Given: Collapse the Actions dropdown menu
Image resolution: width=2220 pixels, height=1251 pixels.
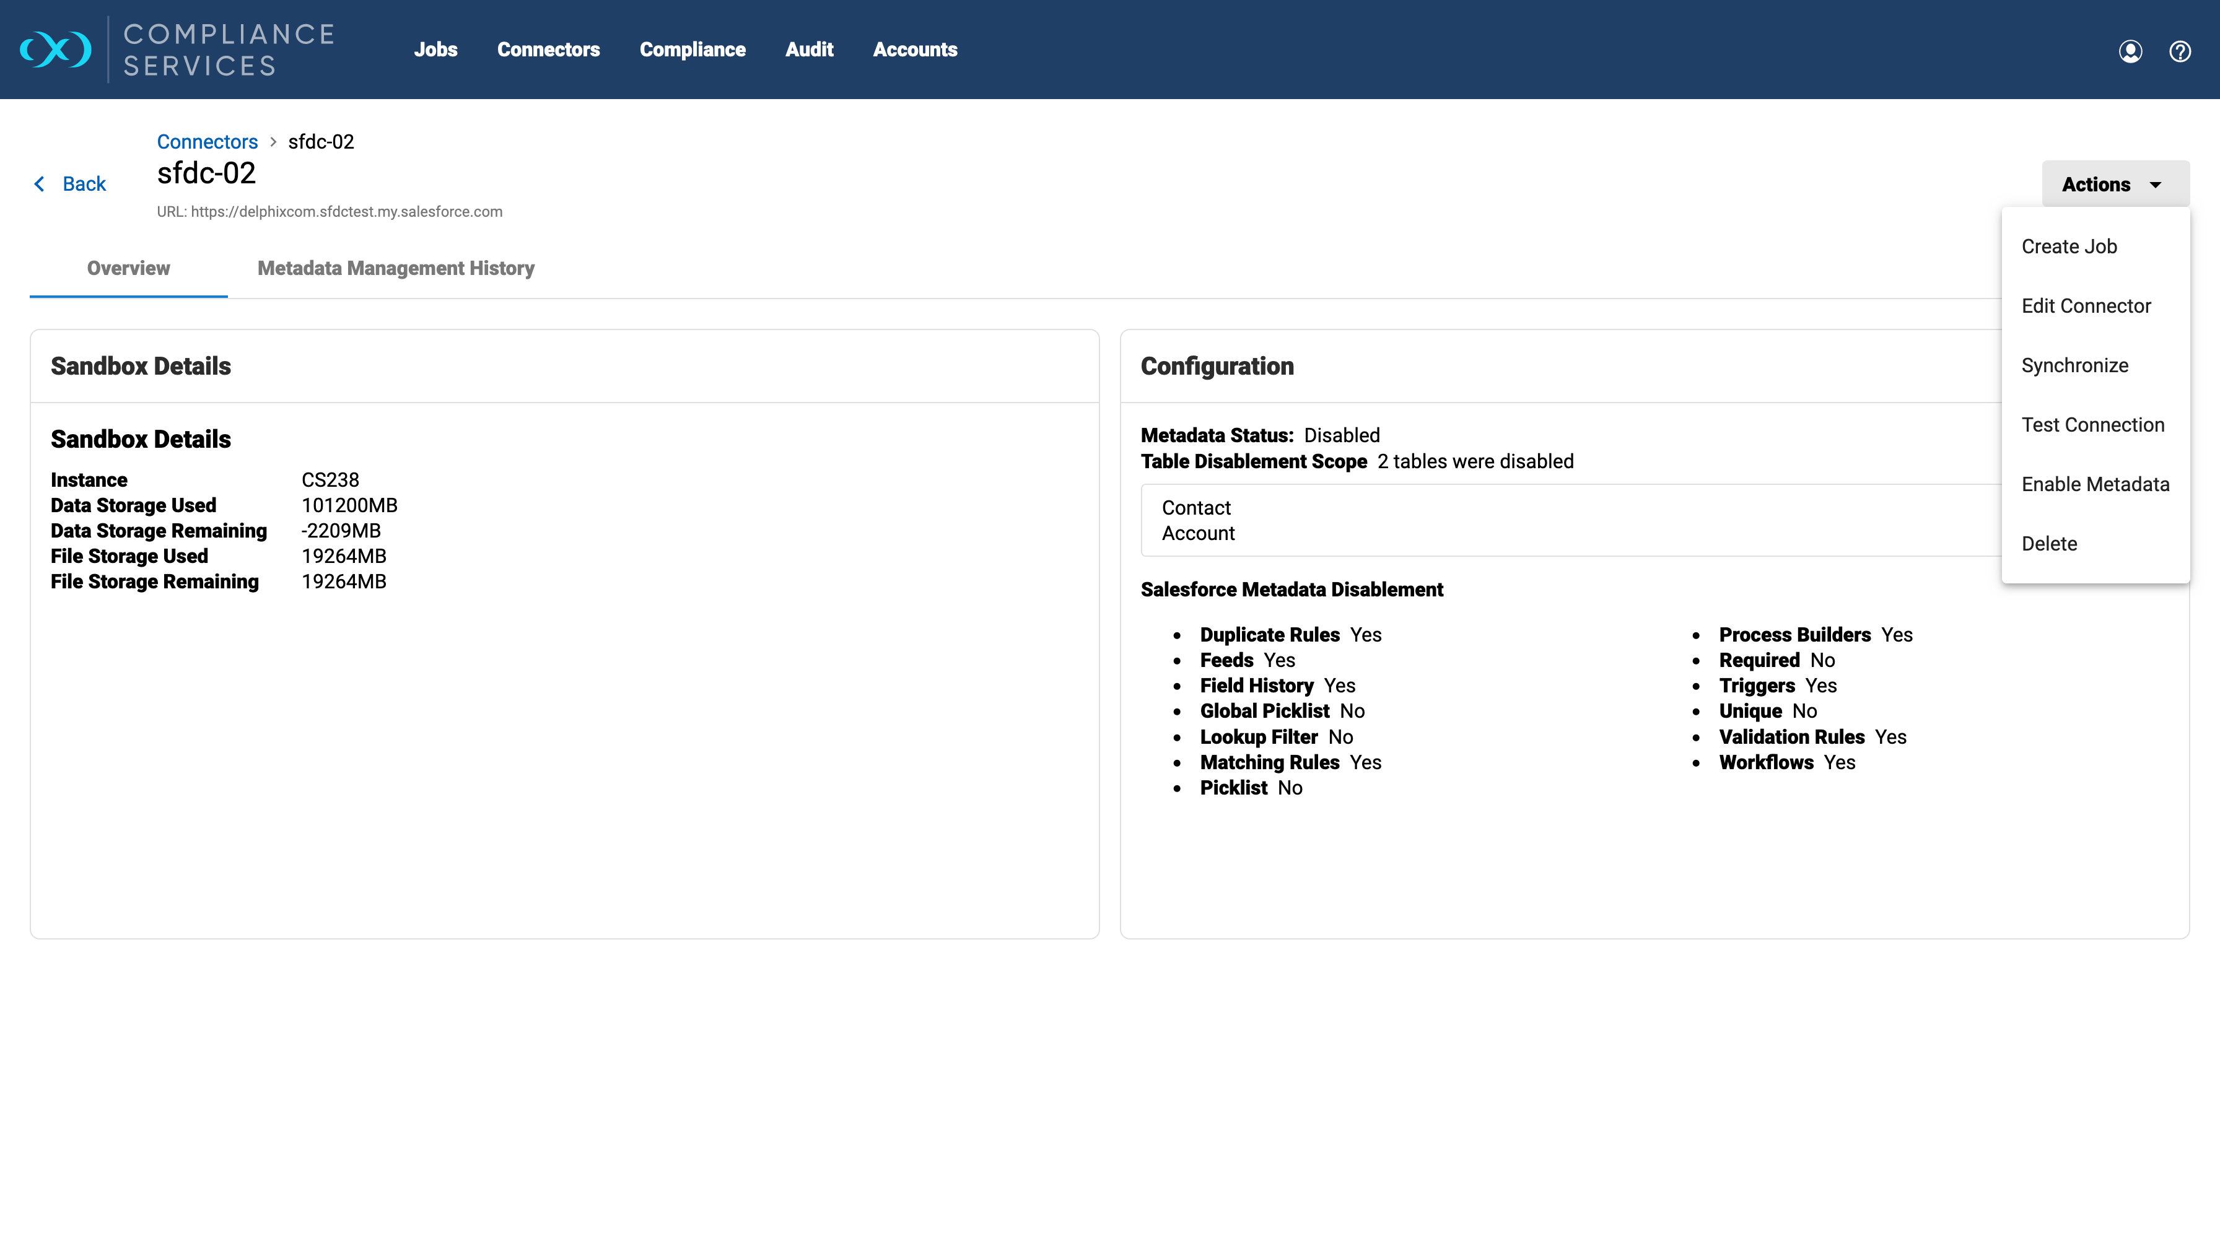Looking at the screenshot, I should (x=2114, y=185).
